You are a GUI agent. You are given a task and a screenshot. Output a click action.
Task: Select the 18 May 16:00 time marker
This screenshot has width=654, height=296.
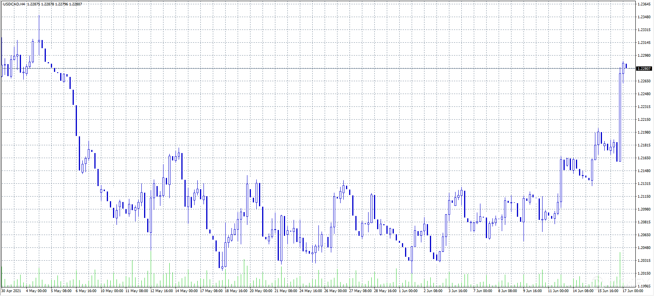tap(236, 291)
